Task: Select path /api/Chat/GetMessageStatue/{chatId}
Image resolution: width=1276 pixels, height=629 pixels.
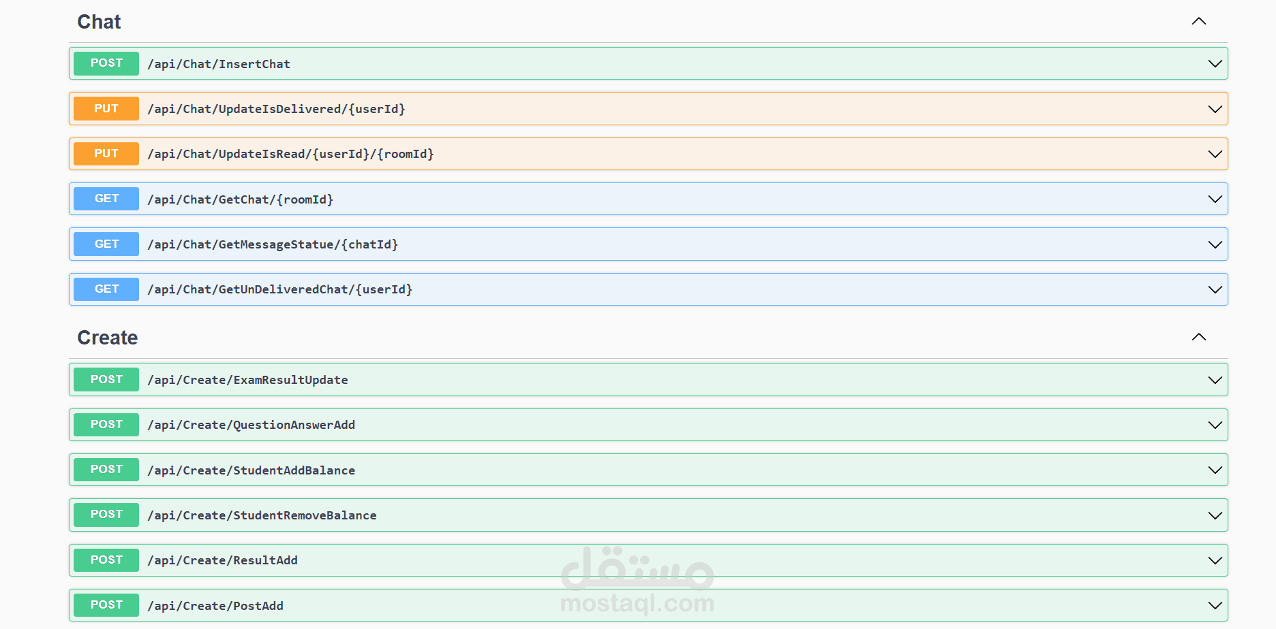Action: point(273,244)
